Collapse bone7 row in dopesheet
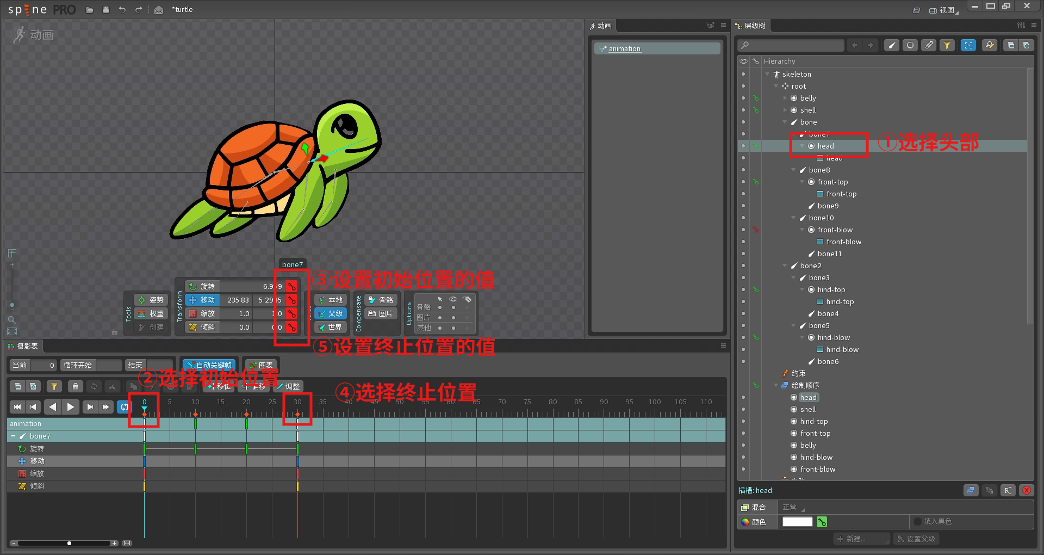Viewport: 1044px width, 555px height. (x=13, y=436)
